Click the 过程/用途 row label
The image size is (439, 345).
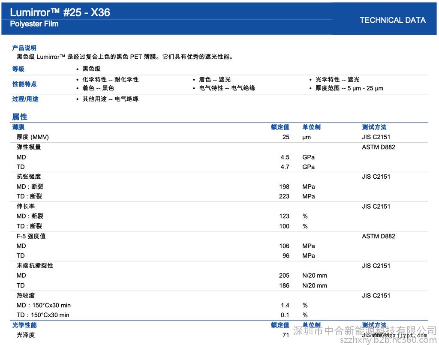25,99
